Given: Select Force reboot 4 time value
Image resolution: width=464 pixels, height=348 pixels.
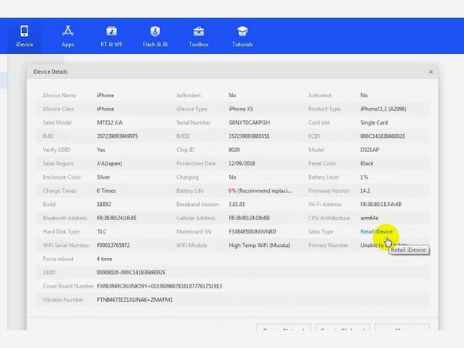Looking at the screenshot, I should (x=104, y=259).
